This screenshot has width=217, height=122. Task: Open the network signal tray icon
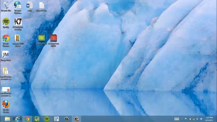(x=194, y=119)
